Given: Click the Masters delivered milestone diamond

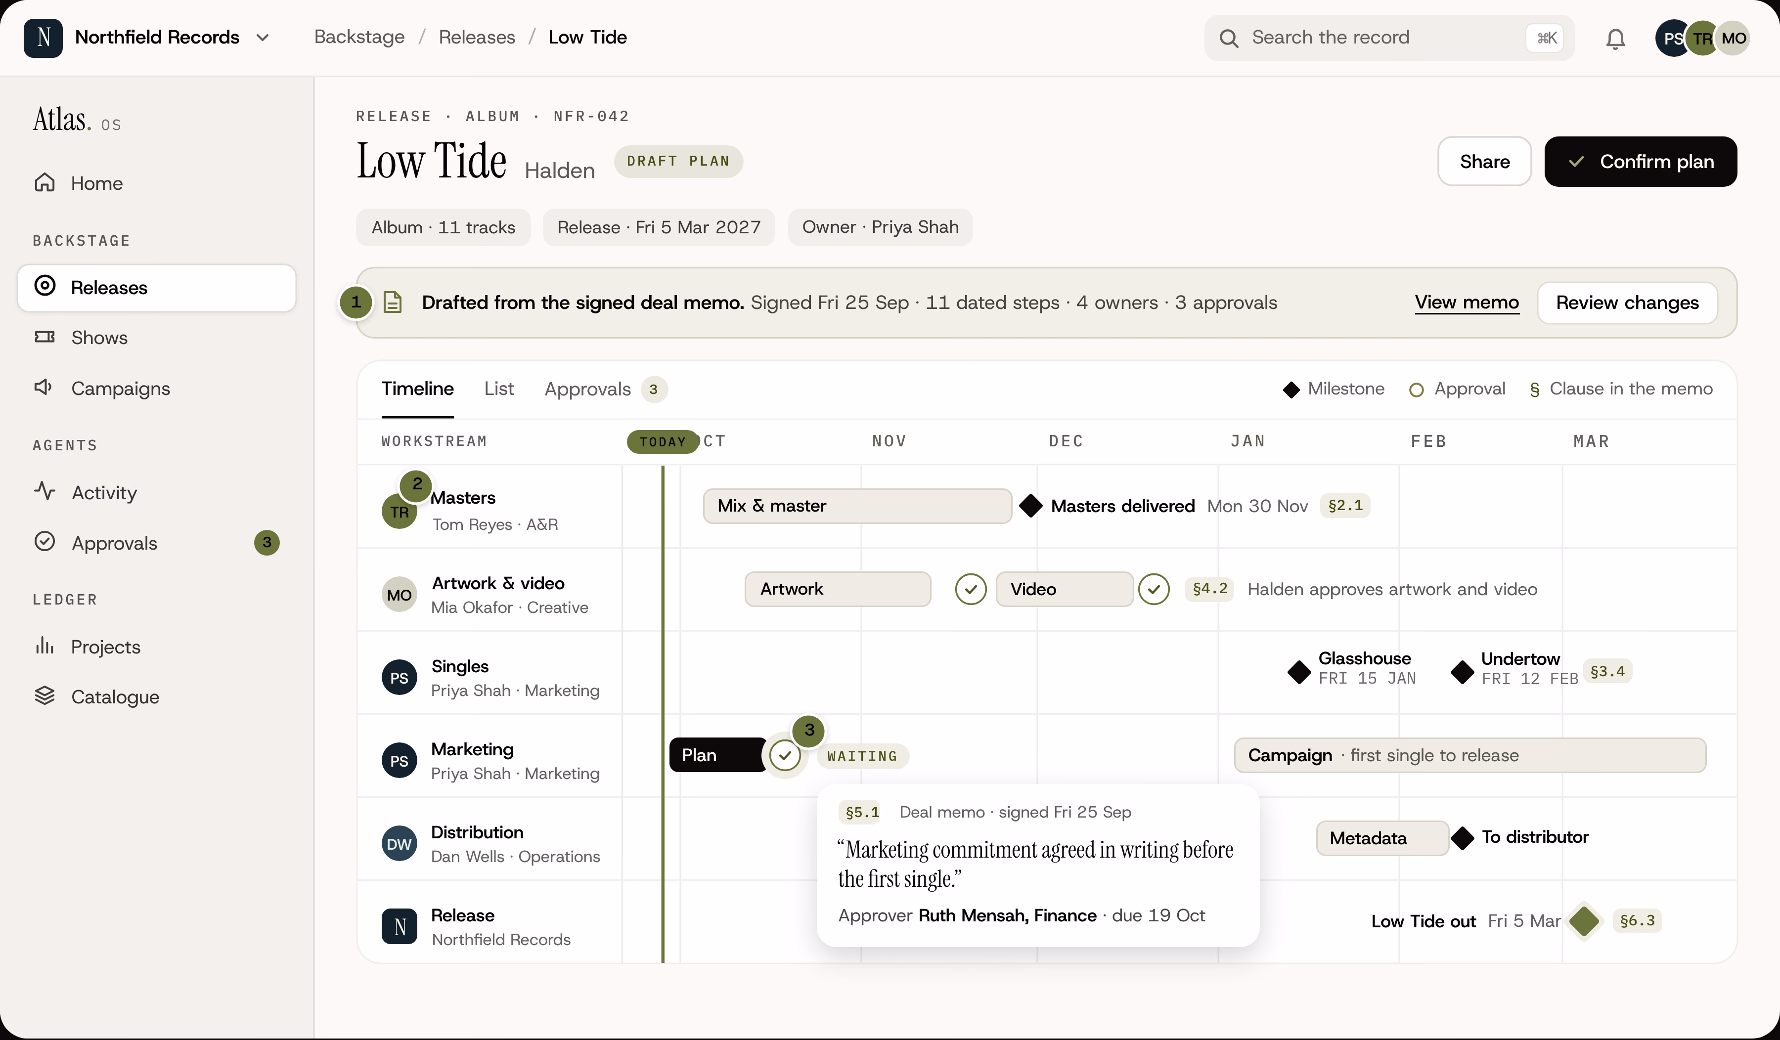Looking at the screenshot, I should (1030, 506).
